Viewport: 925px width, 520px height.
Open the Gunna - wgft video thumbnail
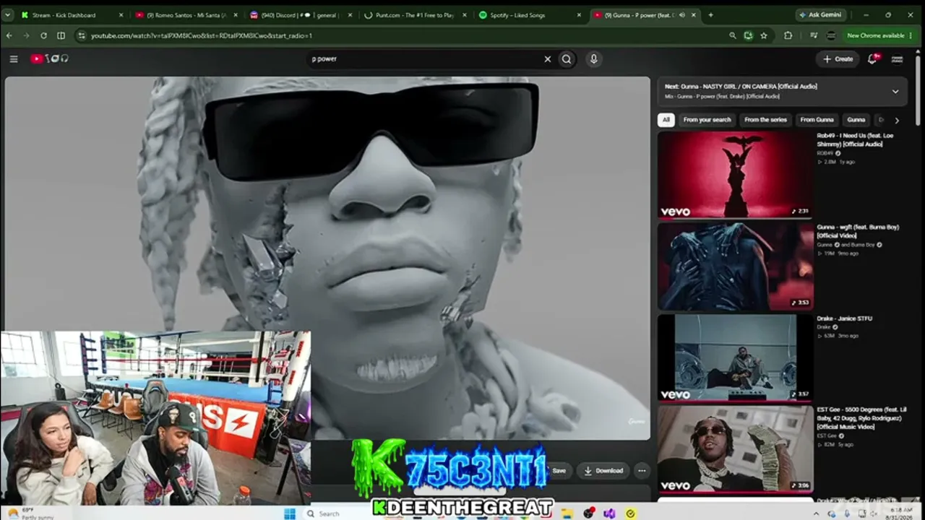click(x=735, y=266)
